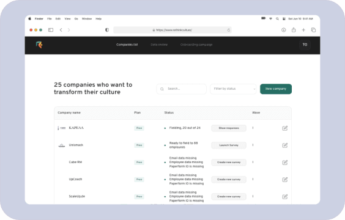Switch to Companies list tab

[x=127, y=45]
